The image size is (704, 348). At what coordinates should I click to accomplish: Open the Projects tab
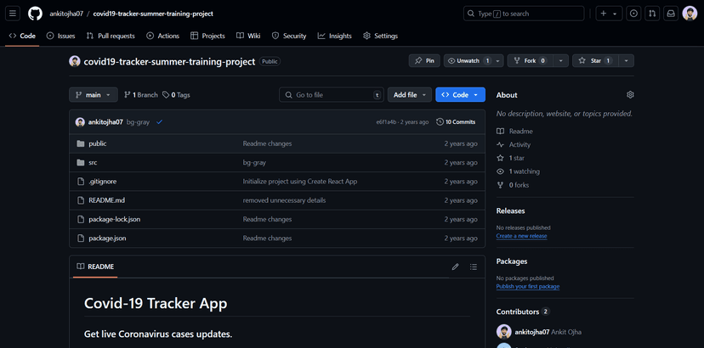(207, 36)
